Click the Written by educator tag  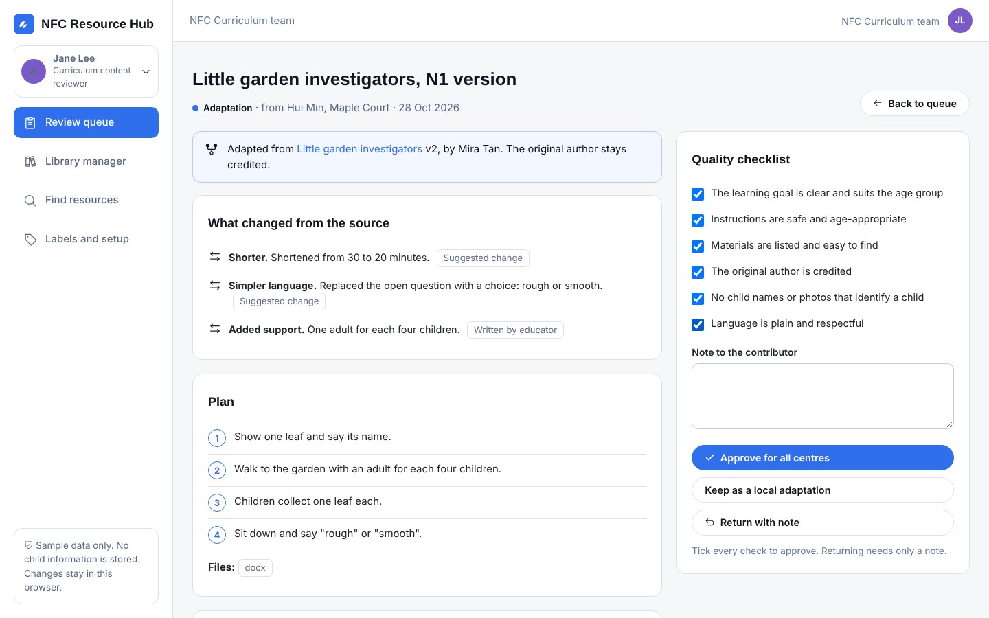click(515, 330)
